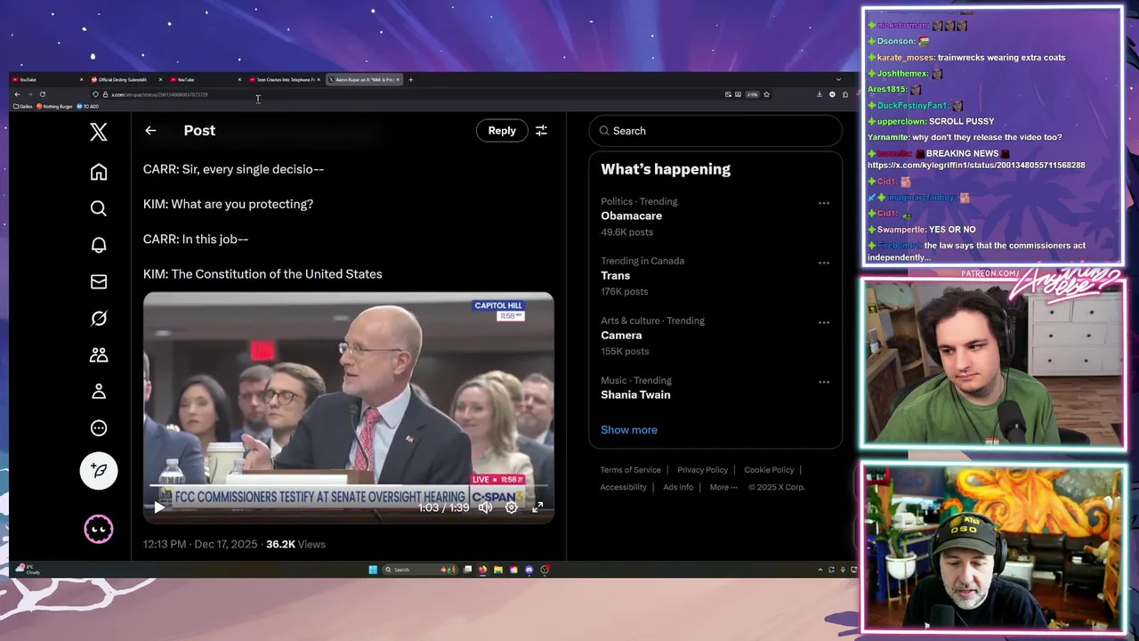Open Privacy Policy link

(702, 470)
